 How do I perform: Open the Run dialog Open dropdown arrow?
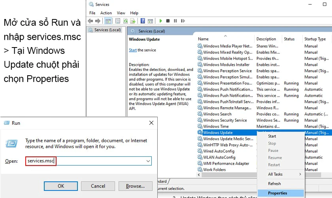tap(148, 161)
